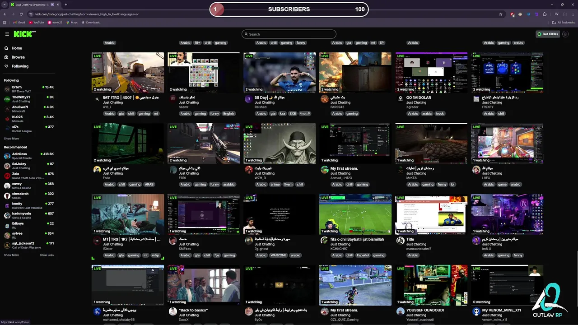Open Following in sidebar
The height and width of the screenshot is (325, 578).
20,66
